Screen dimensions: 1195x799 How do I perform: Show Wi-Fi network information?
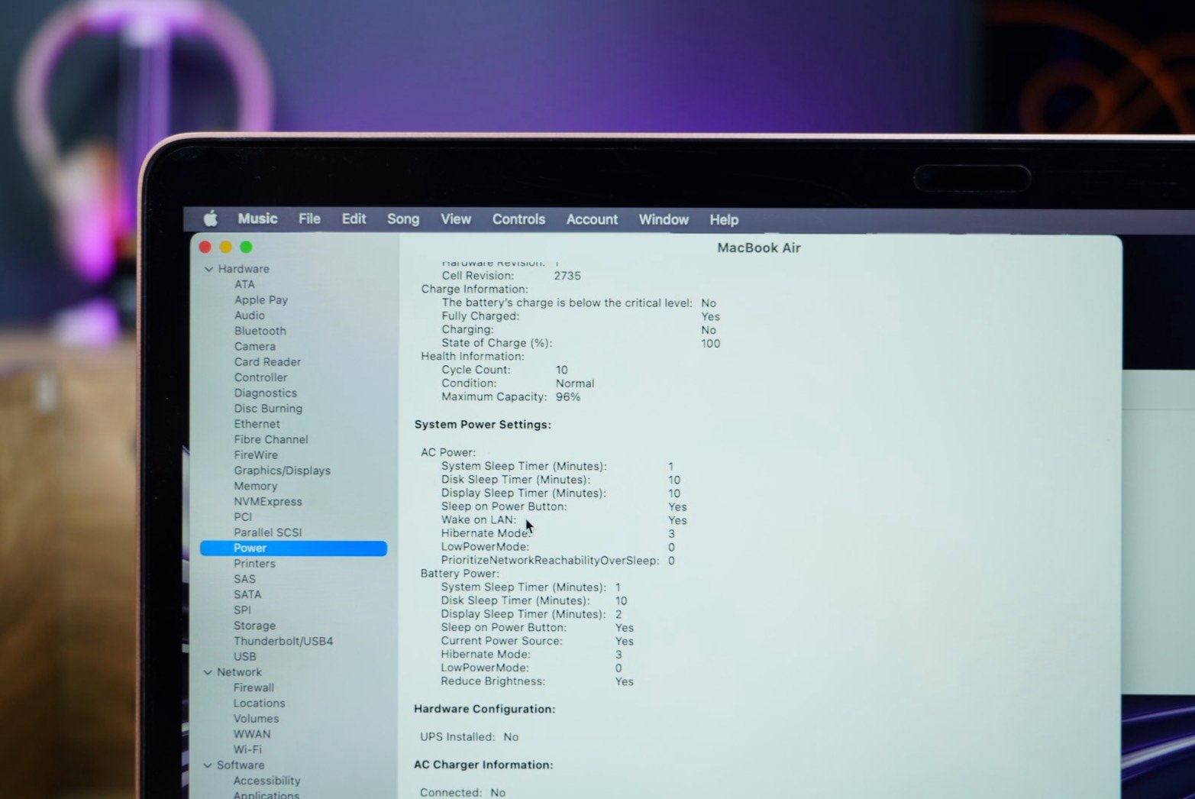tap(247, 749)
